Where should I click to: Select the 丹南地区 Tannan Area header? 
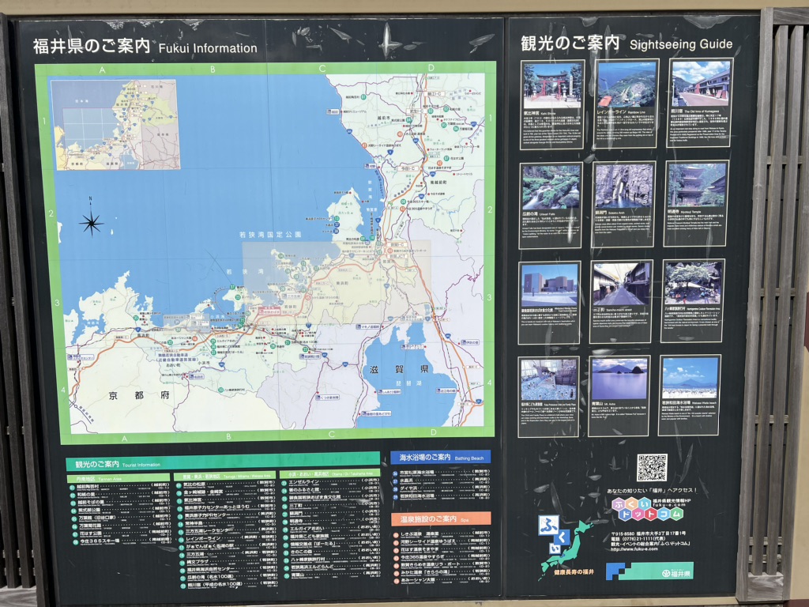pyautogui.click(x=119, y=478)
